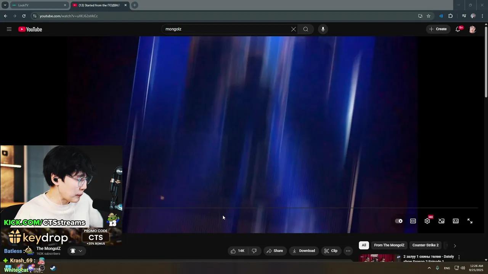This screenshot has width=488, height=274.
Task: Go back in the browser
Action: click(5, 16)
